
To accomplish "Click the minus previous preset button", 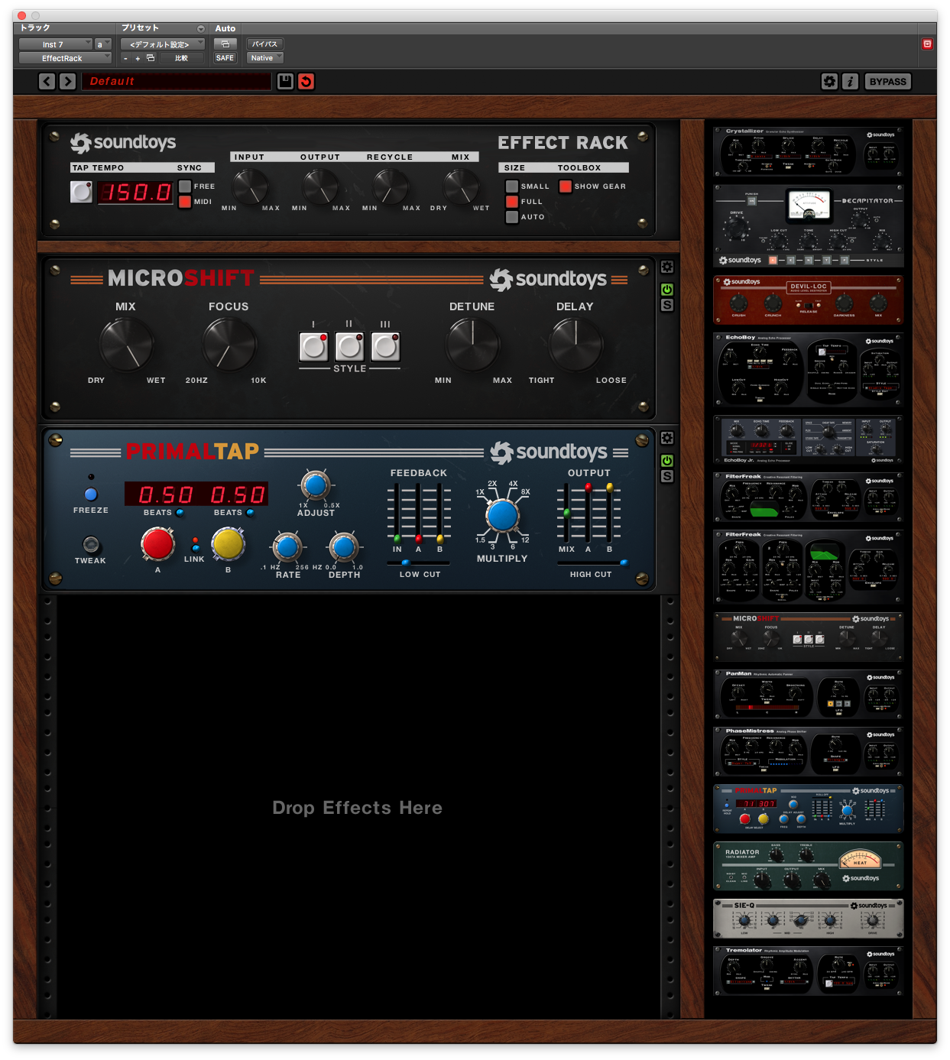I will [126, 58].
